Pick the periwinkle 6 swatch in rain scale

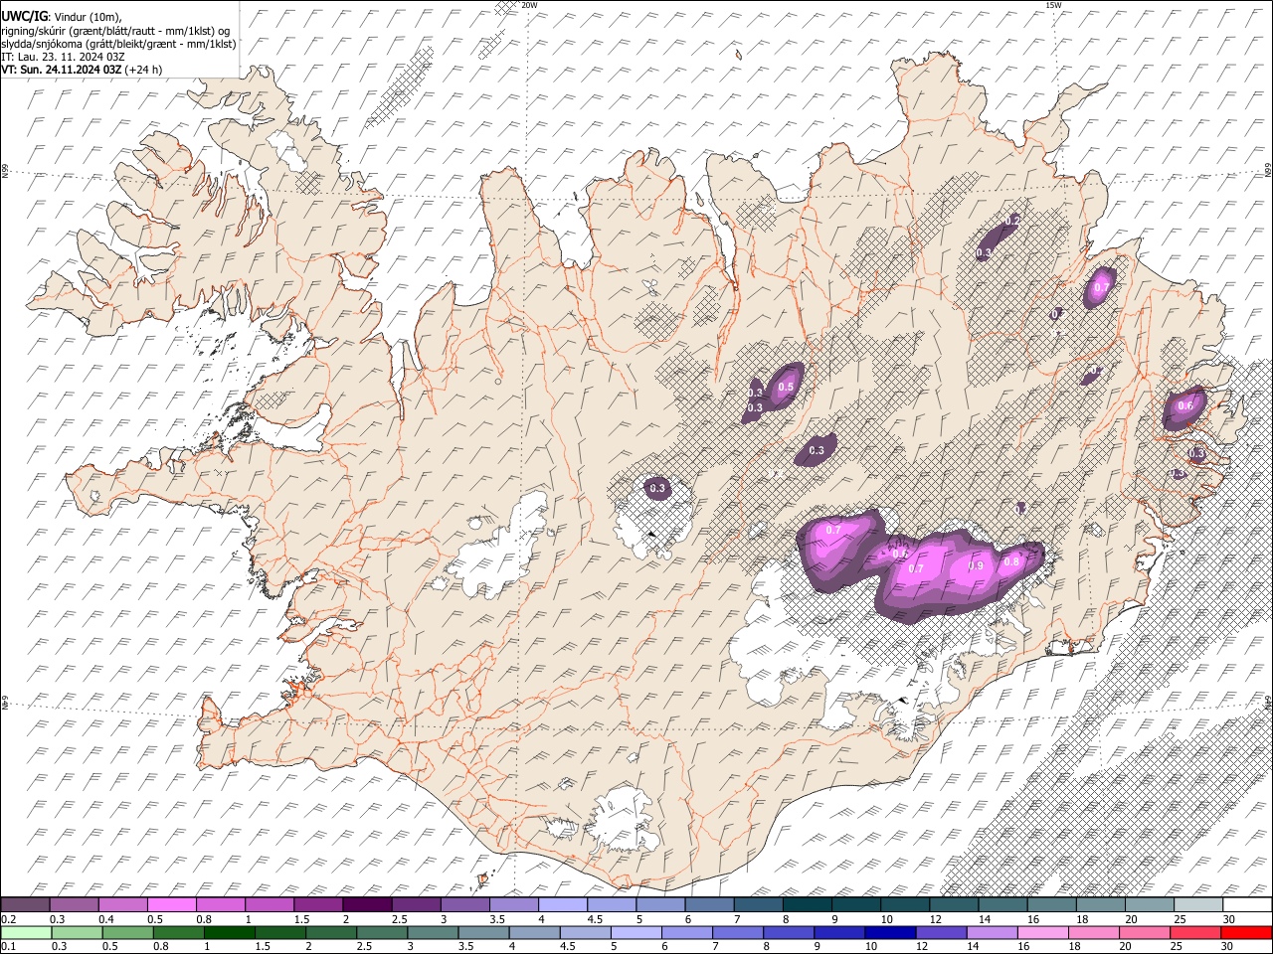[687, 932]
